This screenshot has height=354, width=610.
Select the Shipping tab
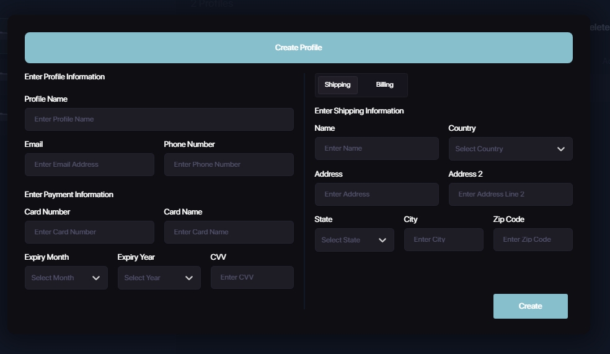point(337,85)
